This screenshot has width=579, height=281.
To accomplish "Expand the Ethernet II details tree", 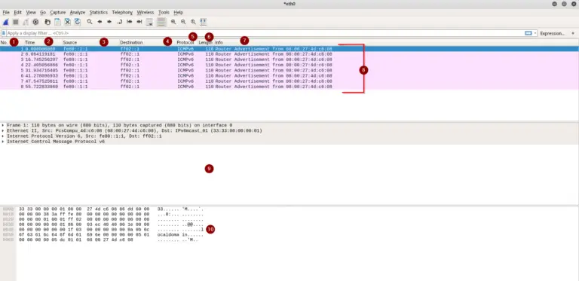I will [3, 131].
